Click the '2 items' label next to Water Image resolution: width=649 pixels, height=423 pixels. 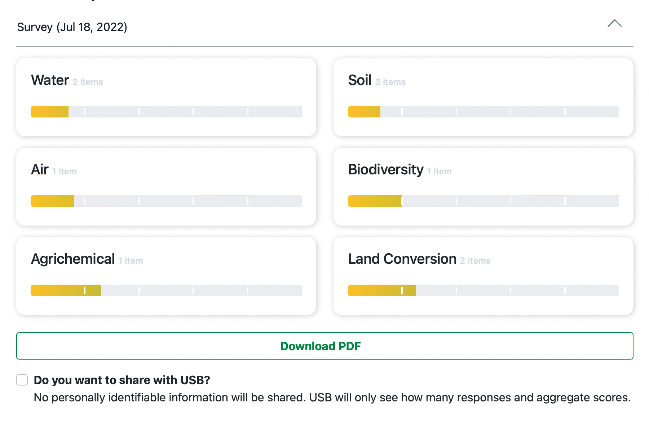click(88, 82)
